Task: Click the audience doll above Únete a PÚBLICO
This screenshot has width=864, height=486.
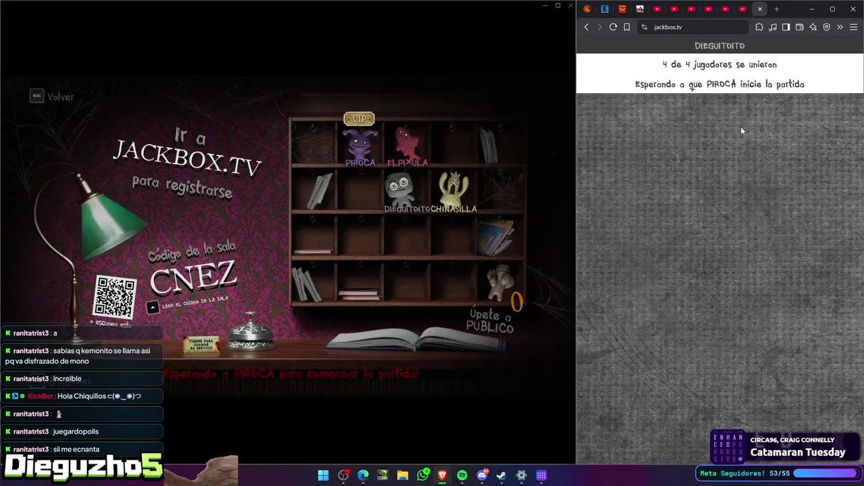Action: tap(500, 282)
